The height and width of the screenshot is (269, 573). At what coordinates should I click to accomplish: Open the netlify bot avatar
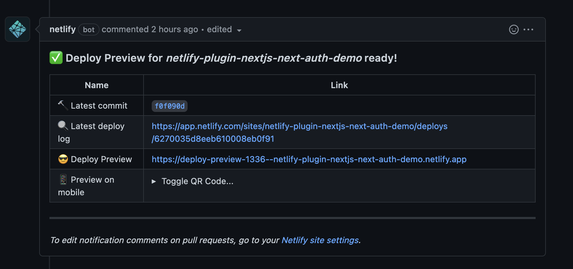tap(17, 29)
